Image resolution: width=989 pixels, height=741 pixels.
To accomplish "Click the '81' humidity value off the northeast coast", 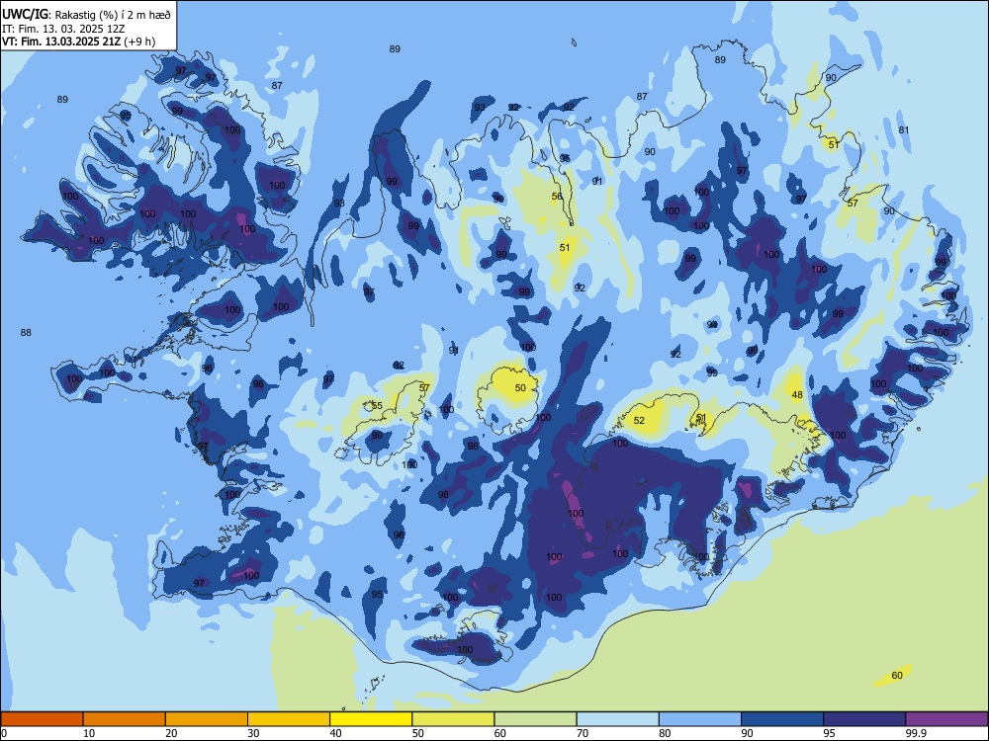I will [x=904, y=129].
